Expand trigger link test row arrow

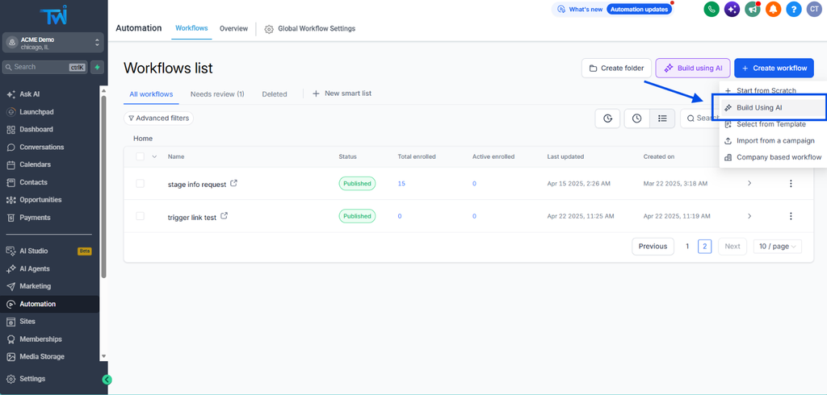pyautogui.click(x=749, y=216)
